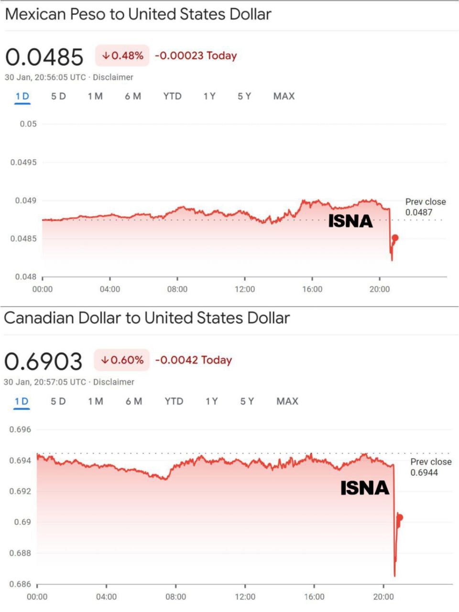Select 5 D range on Canadian Dollar chart
This screenshot has width=459, height=612.
[x=58, y=401]
